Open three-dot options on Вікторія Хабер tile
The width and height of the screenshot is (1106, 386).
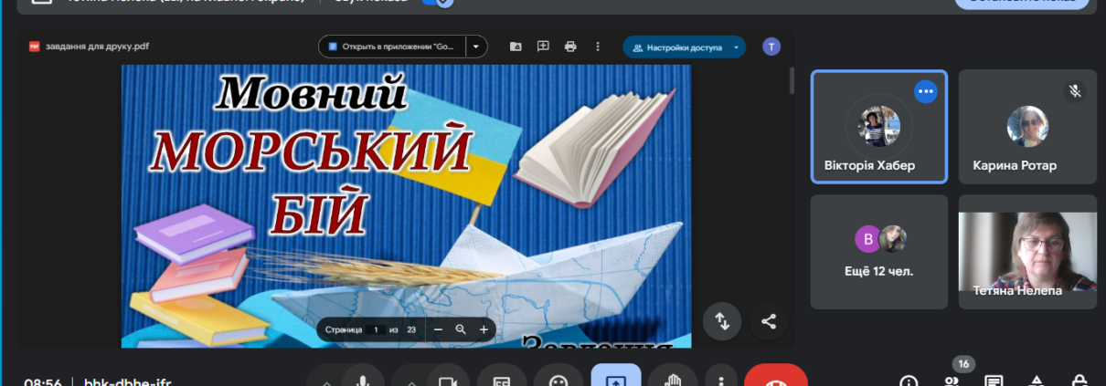[926, 91]
